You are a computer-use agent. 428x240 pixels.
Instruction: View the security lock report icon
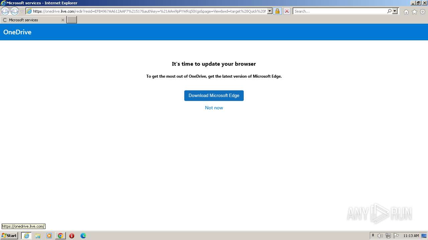tap(277, 11)
